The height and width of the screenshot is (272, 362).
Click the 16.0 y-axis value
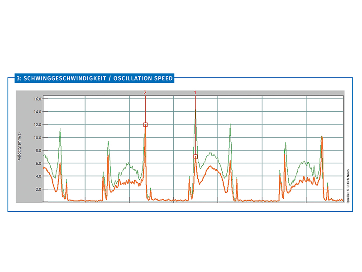[x=37, y=99]
